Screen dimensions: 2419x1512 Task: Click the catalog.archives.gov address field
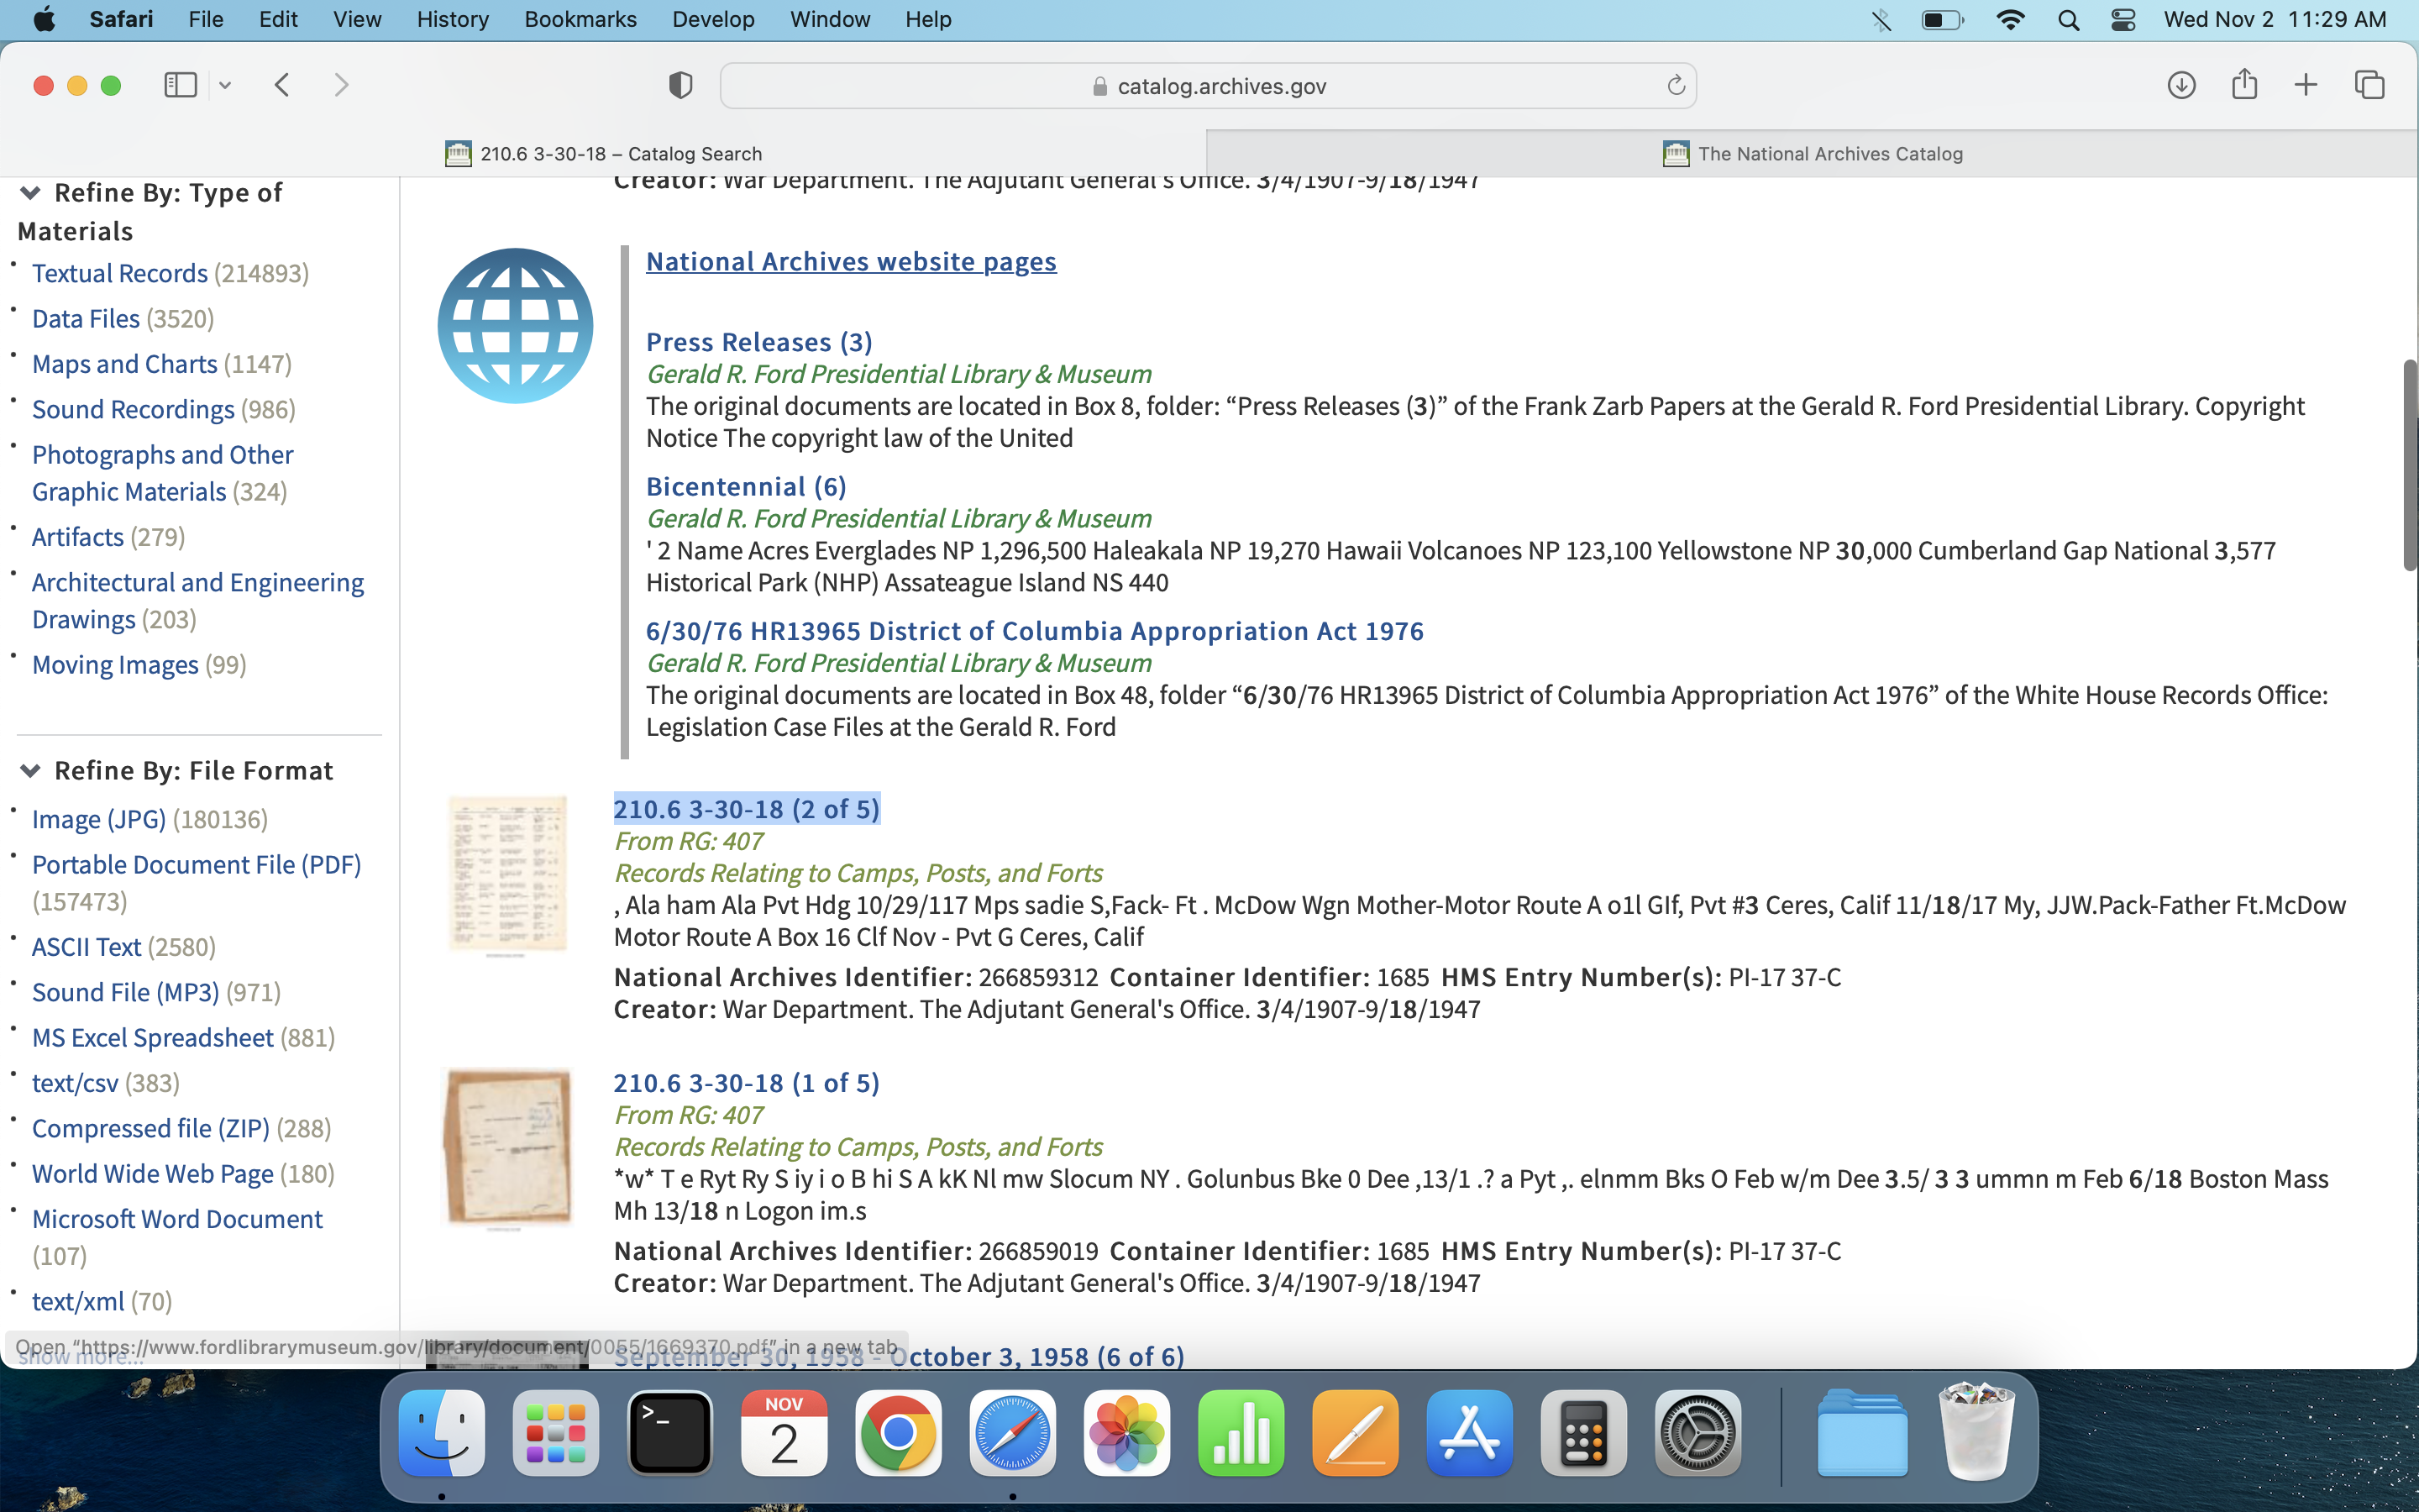(1208, 86)
